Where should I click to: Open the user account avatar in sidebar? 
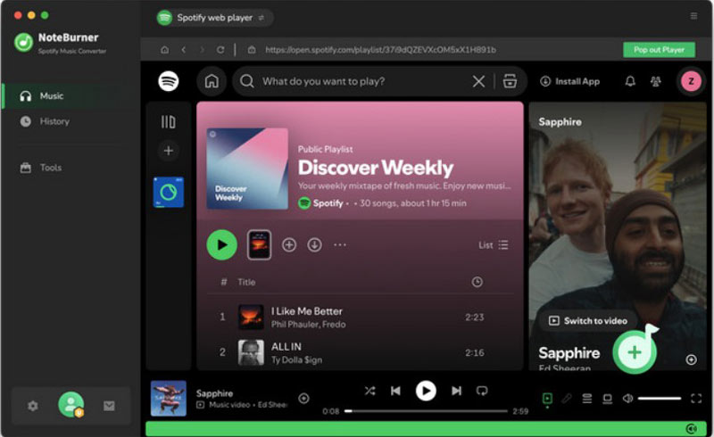(71, 405)
